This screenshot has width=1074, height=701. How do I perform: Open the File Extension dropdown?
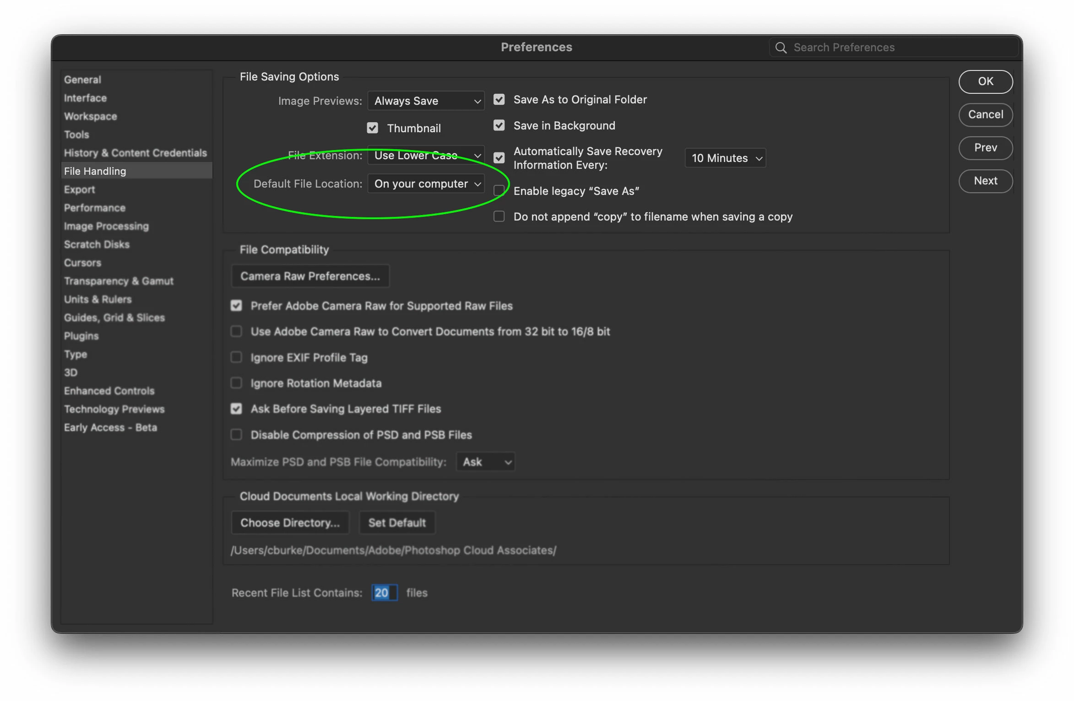(x=426, y=156)
